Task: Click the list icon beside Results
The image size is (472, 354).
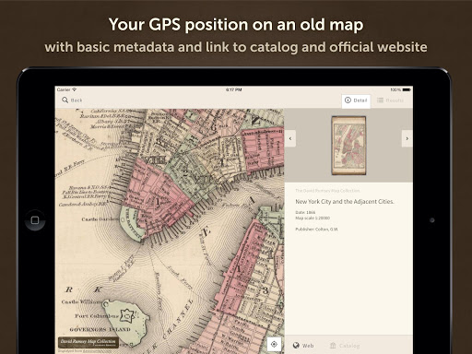Action: pyautogui.click(x=380, y=100)
